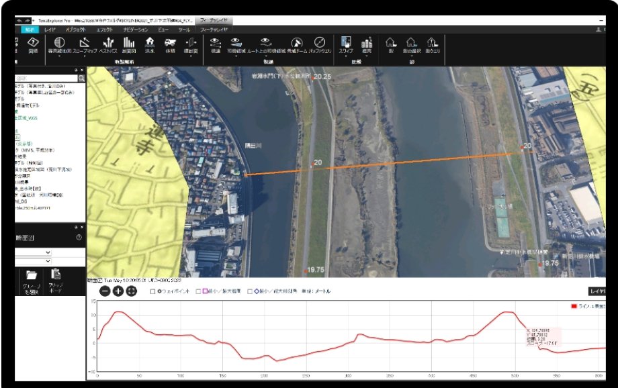Expand the contour map tool dropdown arrow
Image resolution: width=618 pixels, height=388 pixels.
click(60, 56)
